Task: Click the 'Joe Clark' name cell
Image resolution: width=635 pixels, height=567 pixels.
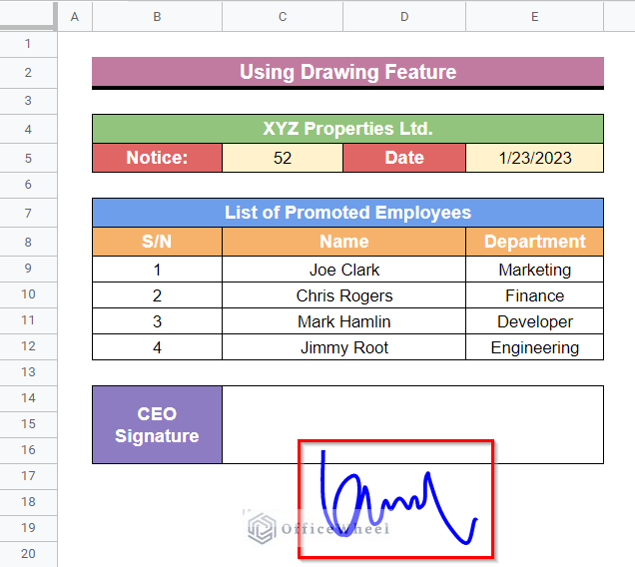Action: point(343,270)
